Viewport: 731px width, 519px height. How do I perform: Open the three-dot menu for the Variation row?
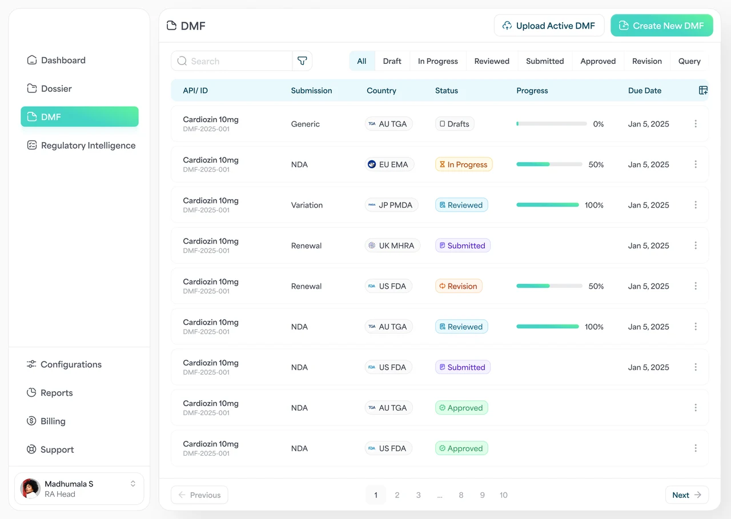coord(696,205)
